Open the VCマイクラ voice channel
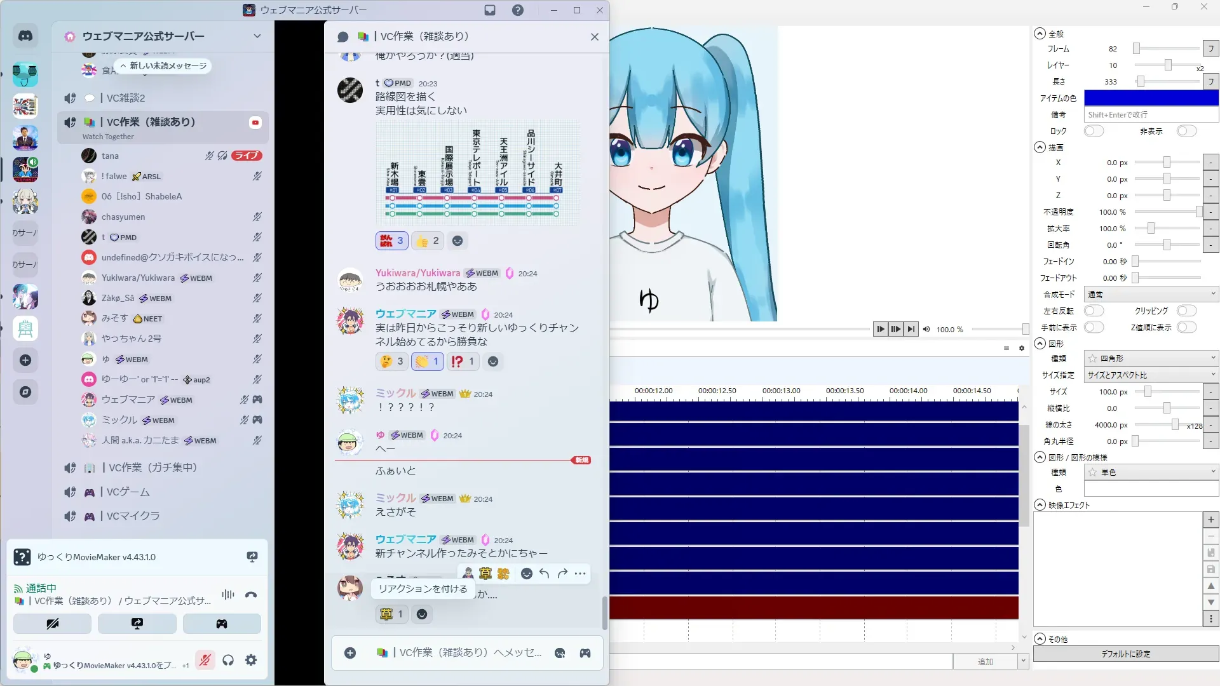1220x686 pixels. [x=133, y=516]
